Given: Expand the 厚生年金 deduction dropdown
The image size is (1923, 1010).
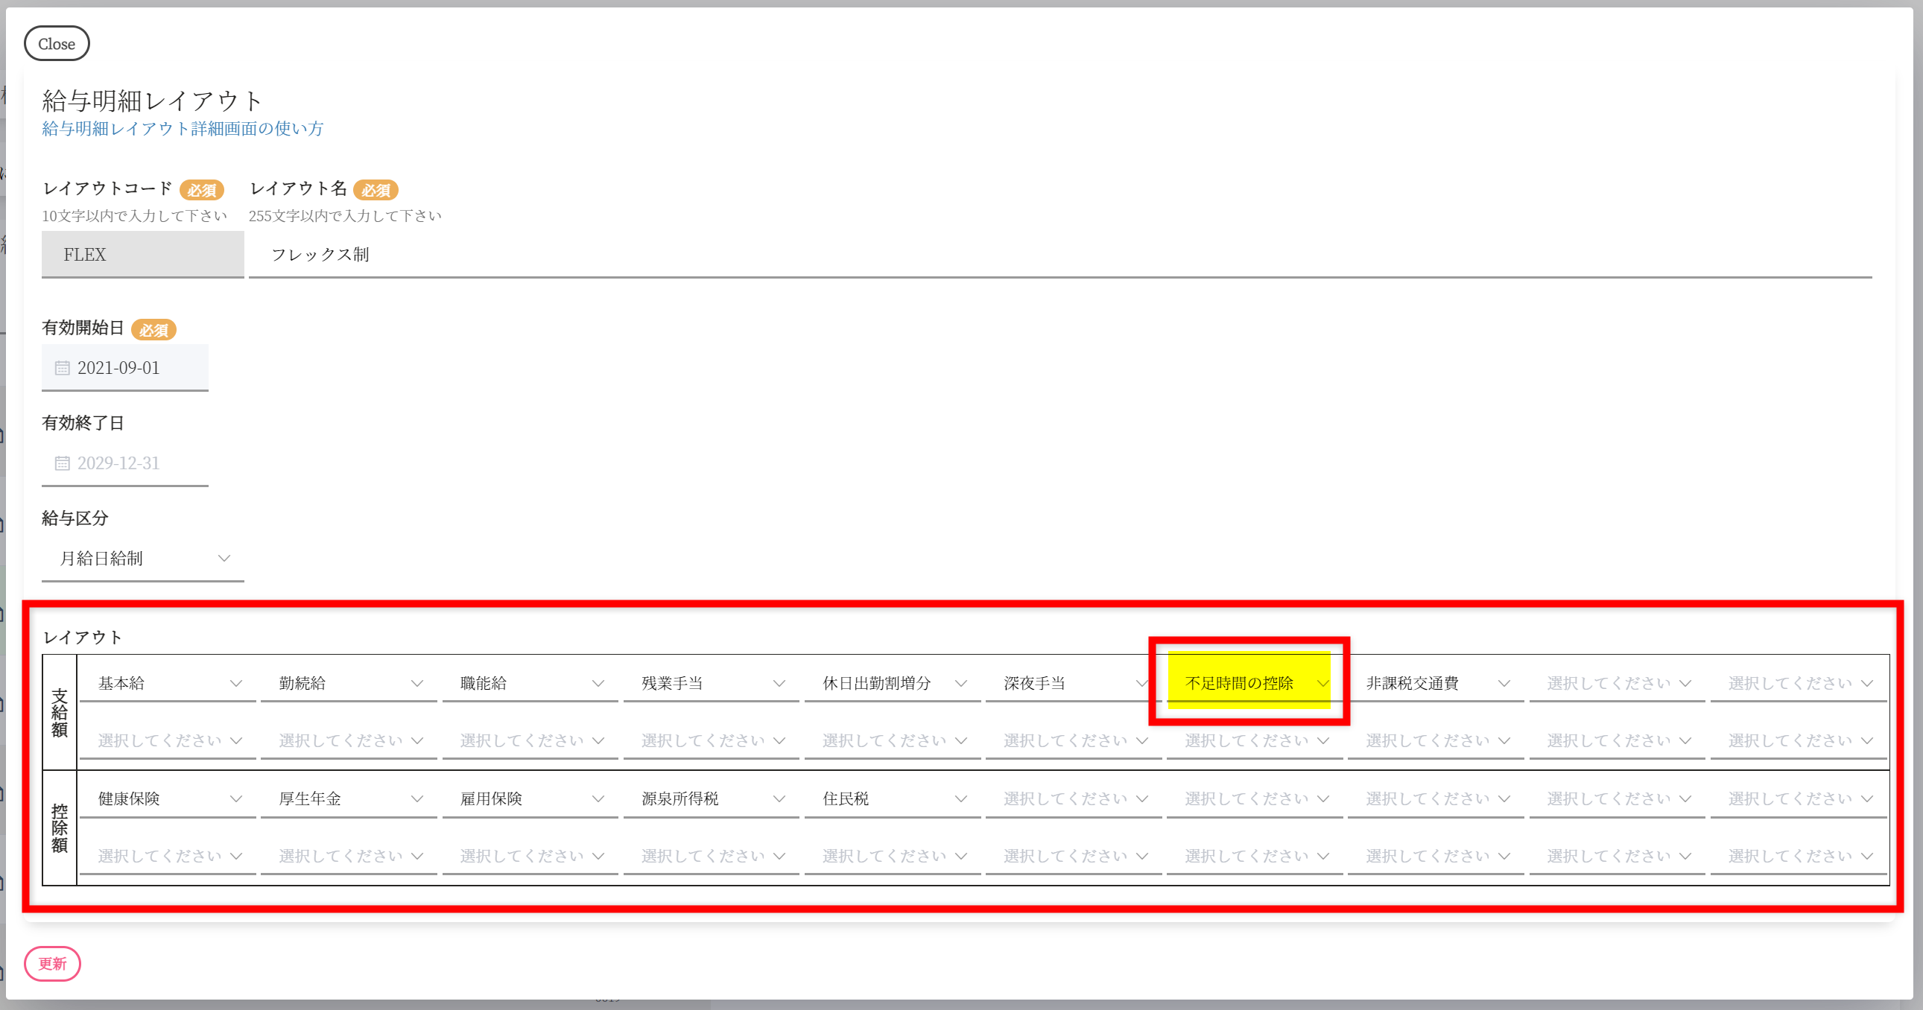Looking at the screenshot, I should [x=349, y=798].
